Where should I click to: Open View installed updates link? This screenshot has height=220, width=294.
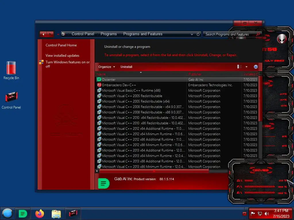coord(62,56)
